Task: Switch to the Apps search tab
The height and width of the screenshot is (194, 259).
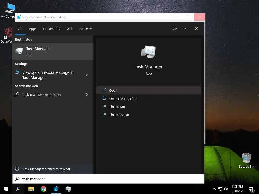Action: [33, 29]
